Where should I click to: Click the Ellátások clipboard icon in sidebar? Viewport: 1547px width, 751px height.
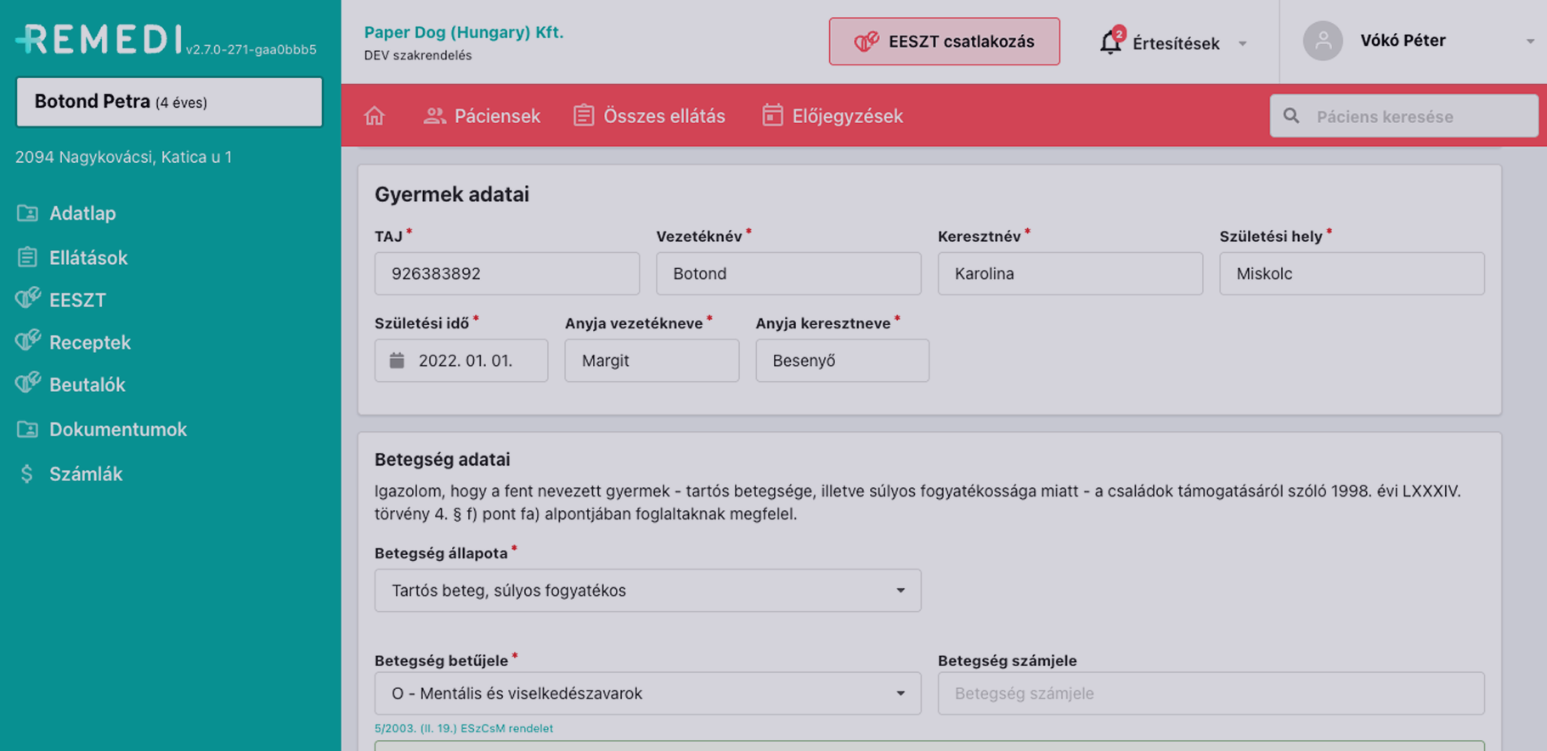27,257
